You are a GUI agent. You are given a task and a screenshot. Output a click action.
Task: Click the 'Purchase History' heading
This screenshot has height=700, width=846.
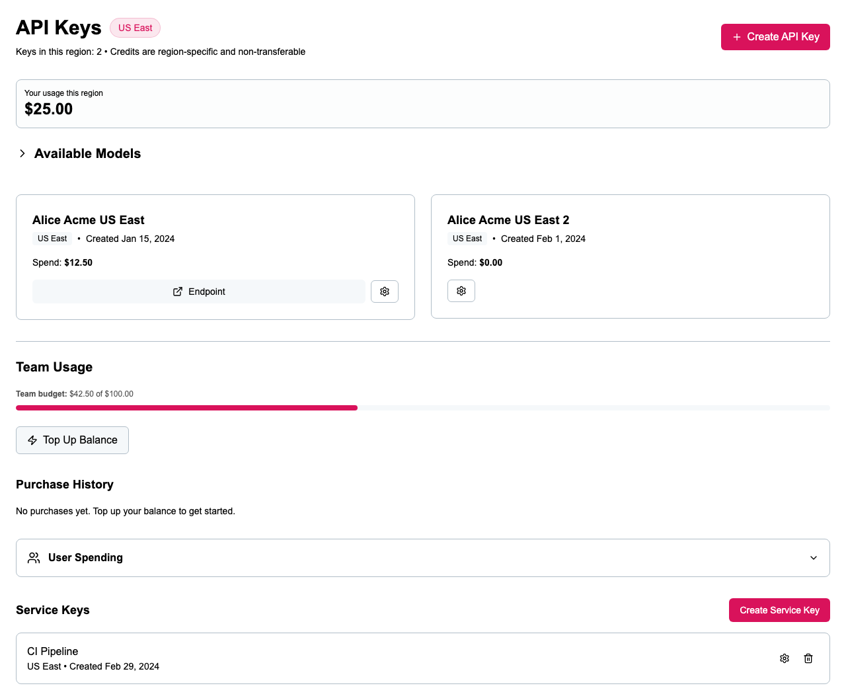pyautogui.click(x=65, y=485)
